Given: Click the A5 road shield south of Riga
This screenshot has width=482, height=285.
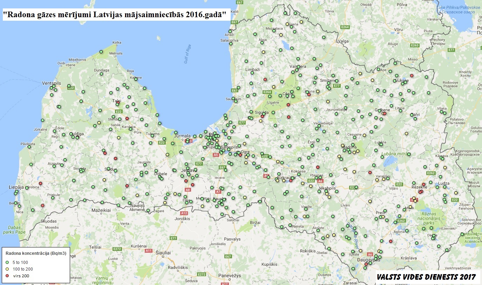Looking at the screenshot, I should (216, 155).
